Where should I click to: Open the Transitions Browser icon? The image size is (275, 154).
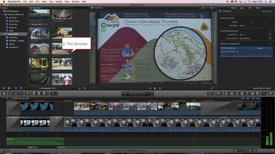242,94
